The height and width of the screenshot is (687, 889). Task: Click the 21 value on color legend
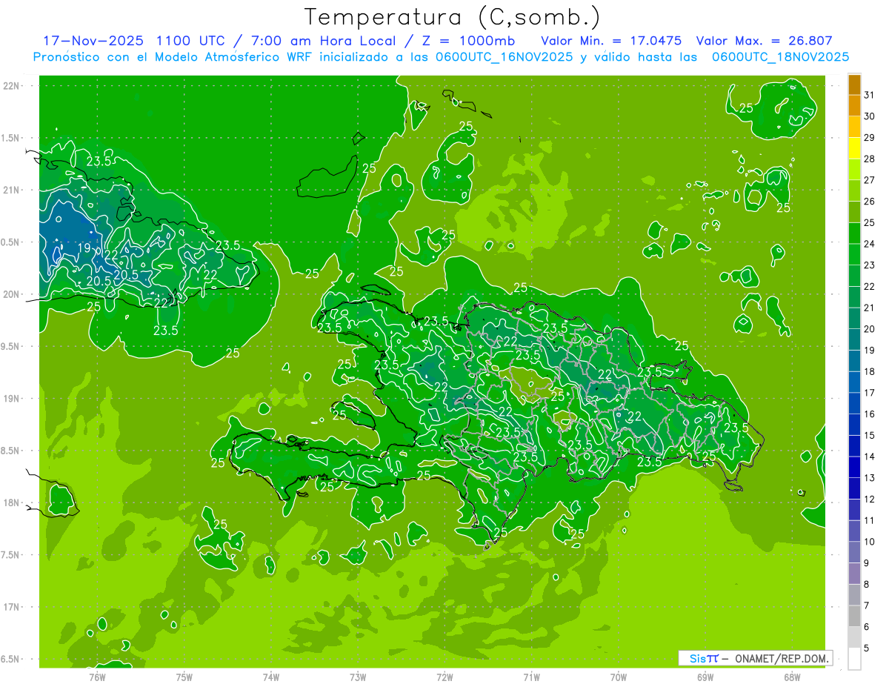870,308
